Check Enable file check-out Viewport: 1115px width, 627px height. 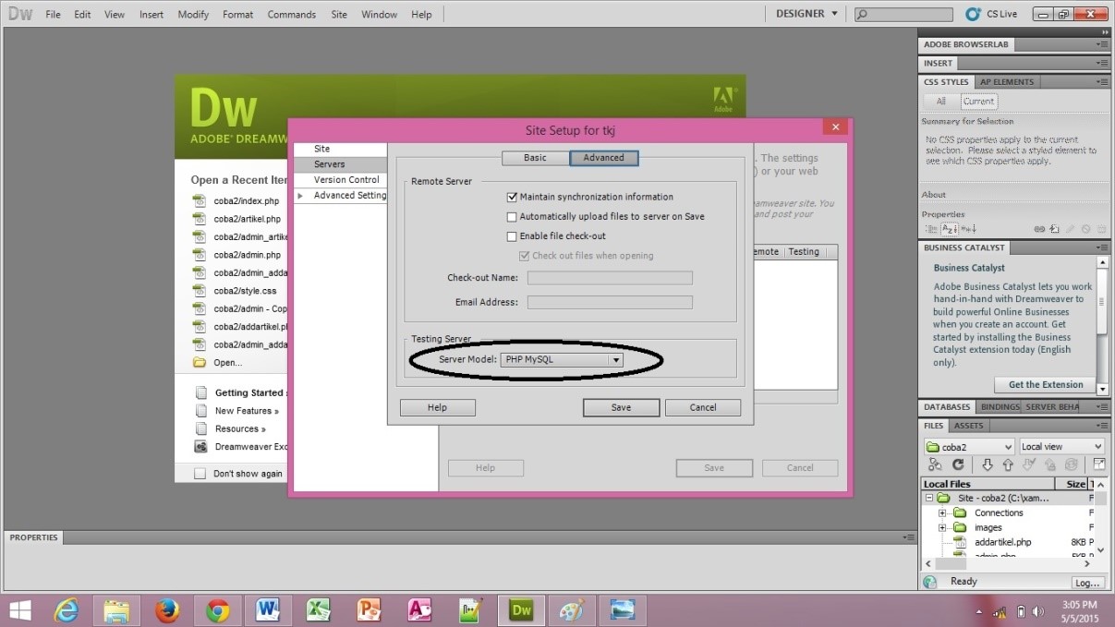[512, 236]
